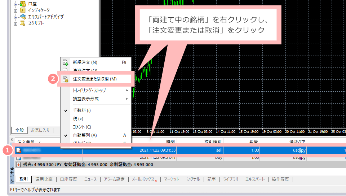Close the terminal panel with X
The image size is (346, 196).
point(12,139)
